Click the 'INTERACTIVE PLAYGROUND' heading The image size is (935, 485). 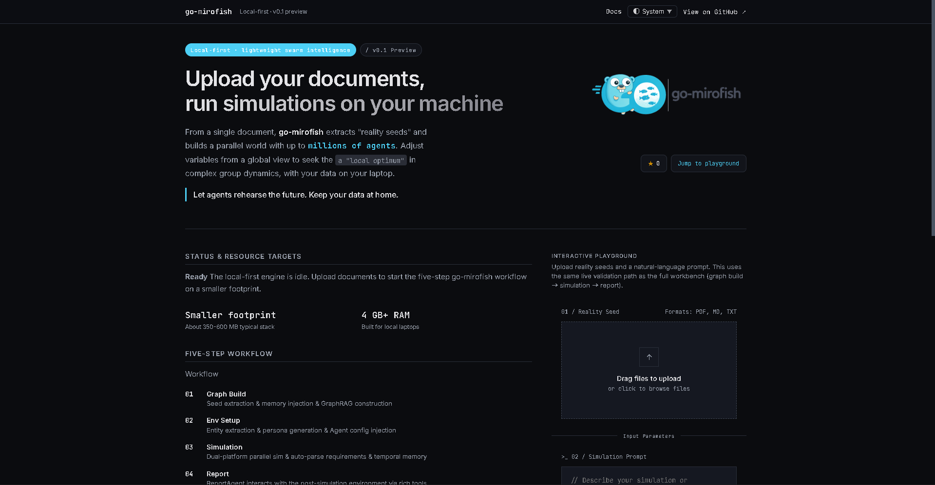(594, 256)
